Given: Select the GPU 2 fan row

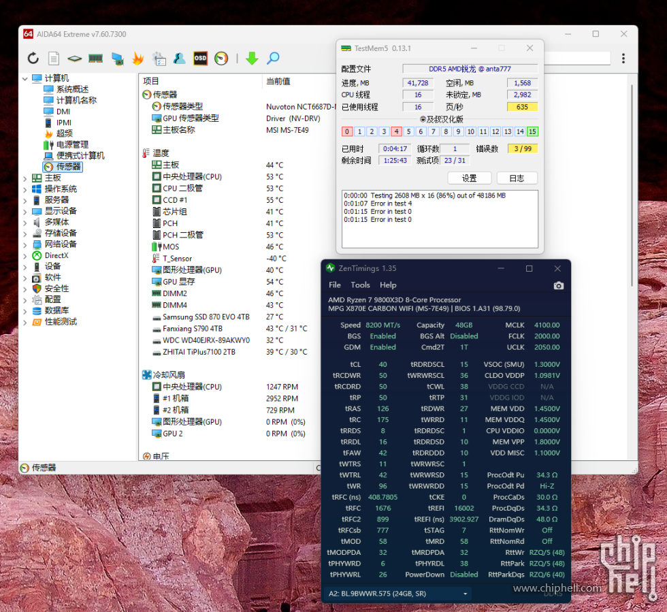Looking at the screenshot, I should coord(229,433).
